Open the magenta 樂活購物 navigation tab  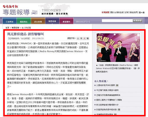[66, 21]
